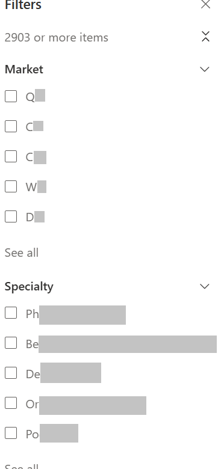Close the Filters pane with the X icon
The width and height of the screenshot is (221, 469).
coord(205,4)
